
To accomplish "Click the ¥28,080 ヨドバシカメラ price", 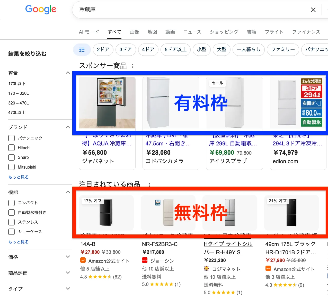I will pyautogui.click(x=158, y=153).
